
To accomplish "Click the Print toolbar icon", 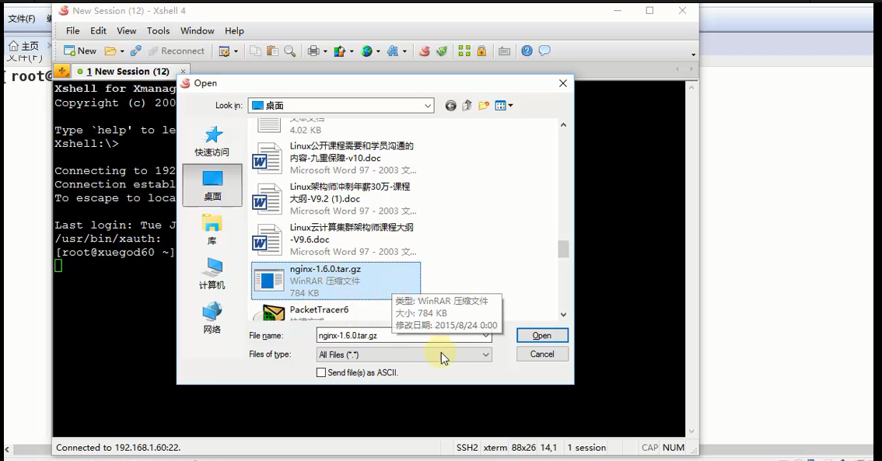I will point(313,51).
